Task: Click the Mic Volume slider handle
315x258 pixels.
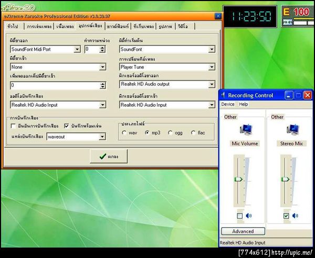Action: point(238,179)
